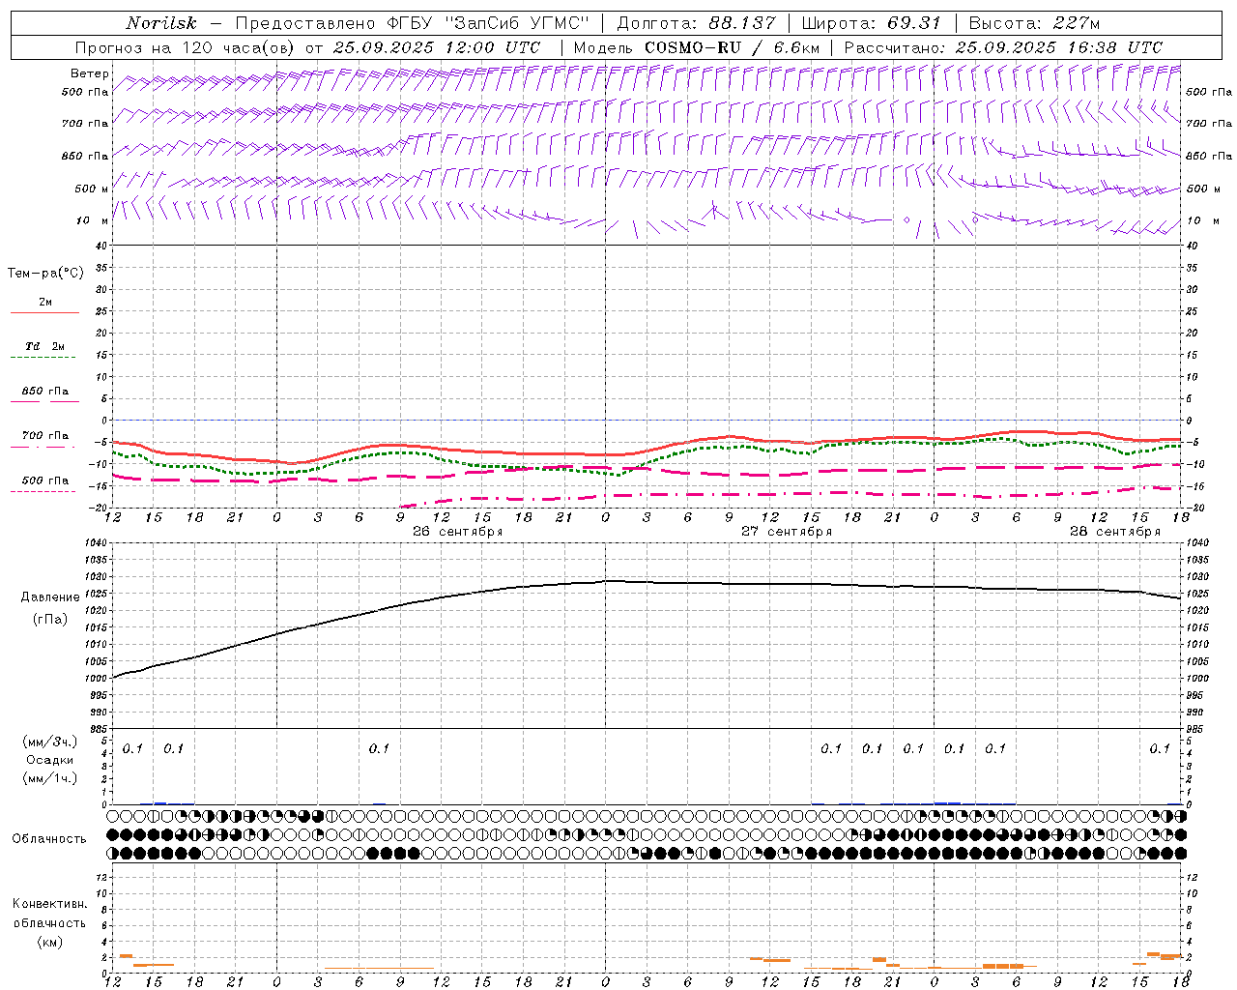Click the "(км)" convective height unit label
Screen dimensions: 1237x990
(50, 942)
